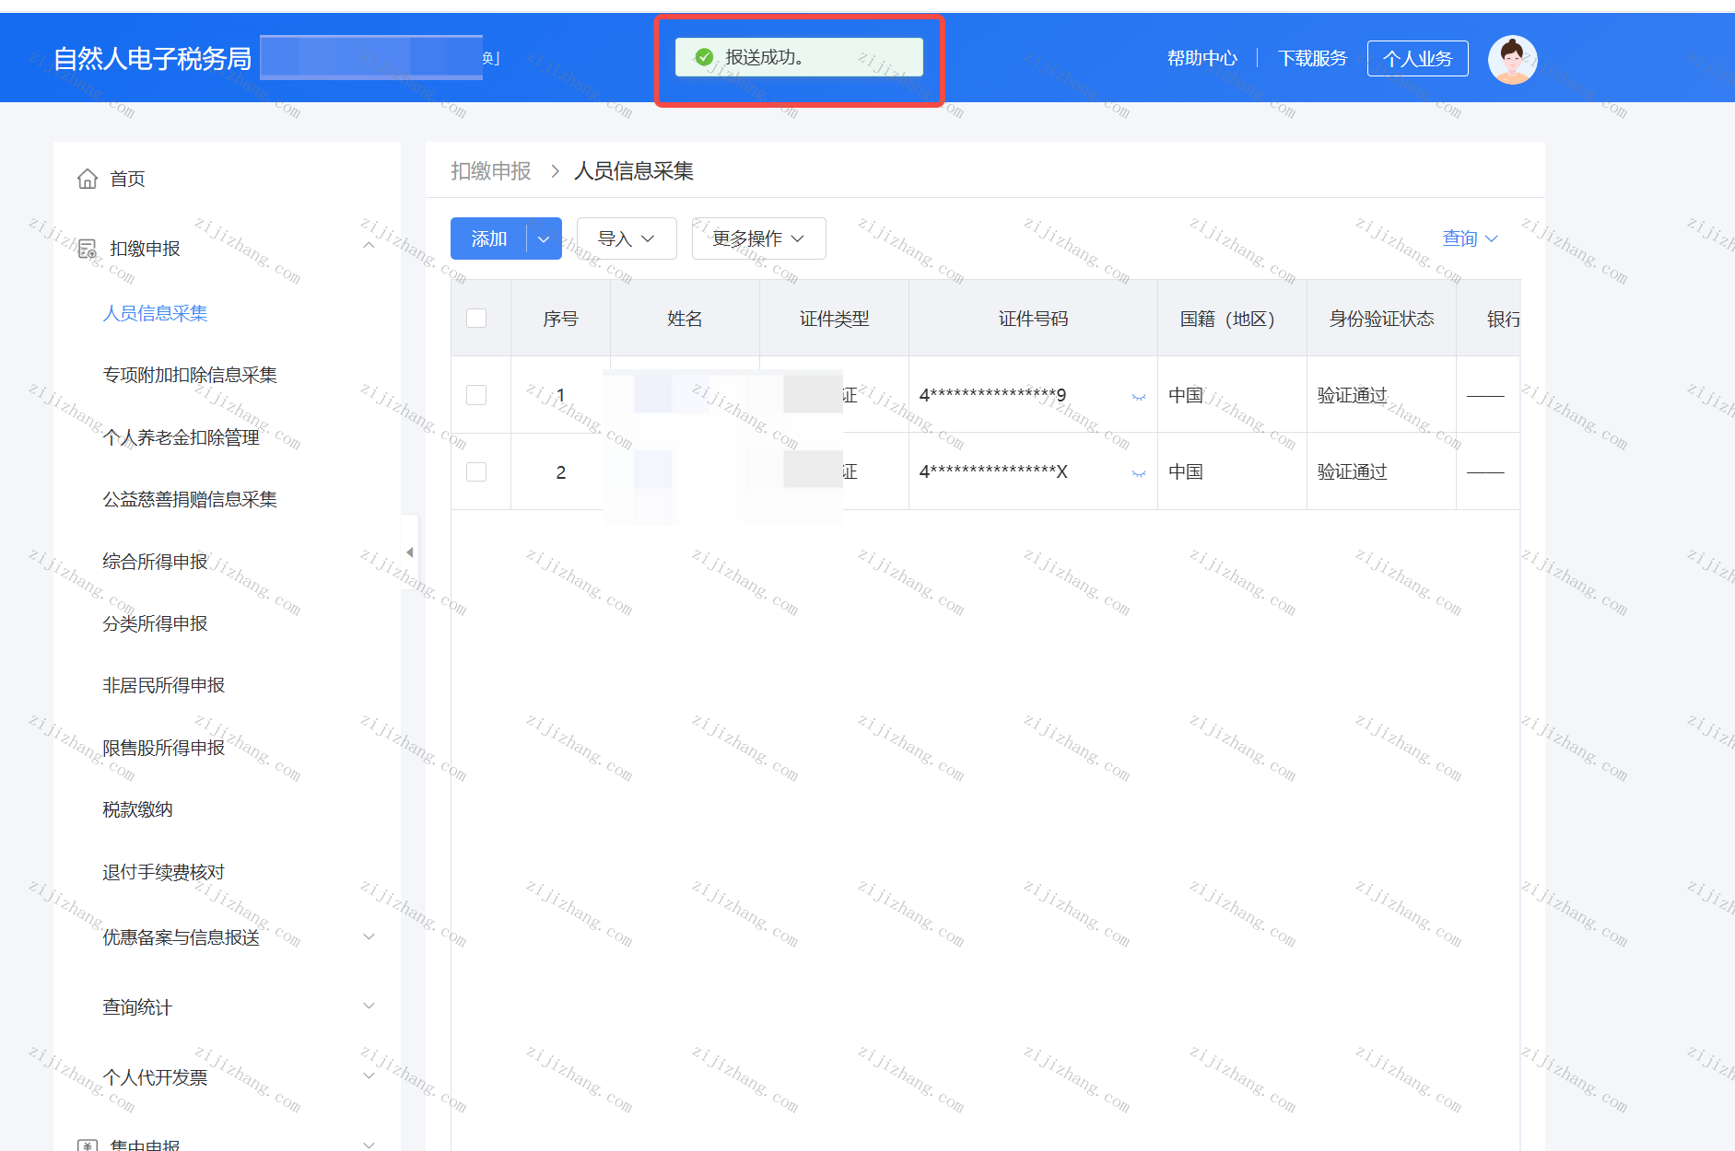Select 人员信息采集 menu item

pyautogui.click(x=155, y=313)
